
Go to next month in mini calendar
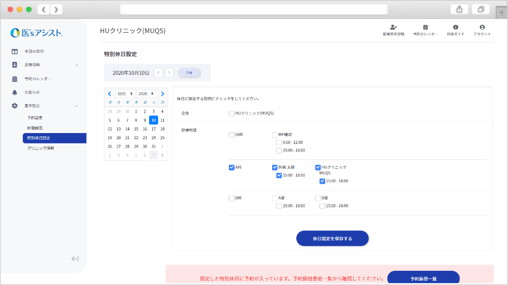(x=162, y=94)
